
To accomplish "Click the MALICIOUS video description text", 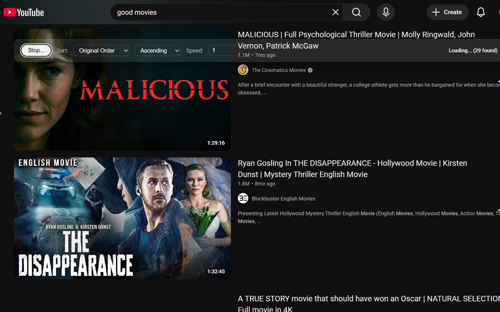I will point(369,89).
